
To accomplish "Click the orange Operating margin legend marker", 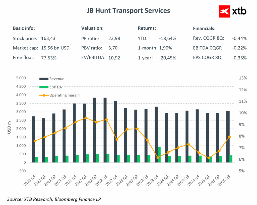I will [x=44, y=95].
